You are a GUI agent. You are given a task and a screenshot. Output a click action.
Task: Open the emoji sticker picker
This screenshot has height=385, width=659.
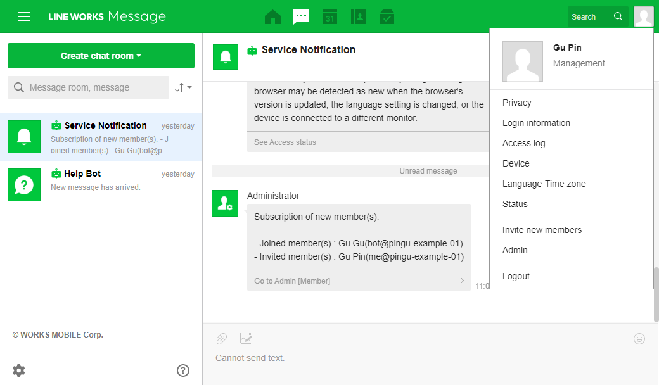pyautogui.click(x=639, y=339)
